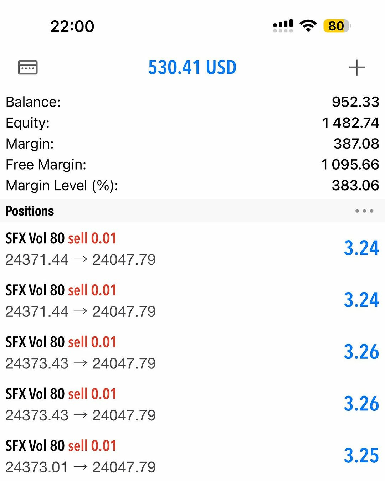Image resolution: width=385 pixels, height=481 pixels.
Task: Tap the 22:00 clock in status bar
Action: (x=72, y=26)
